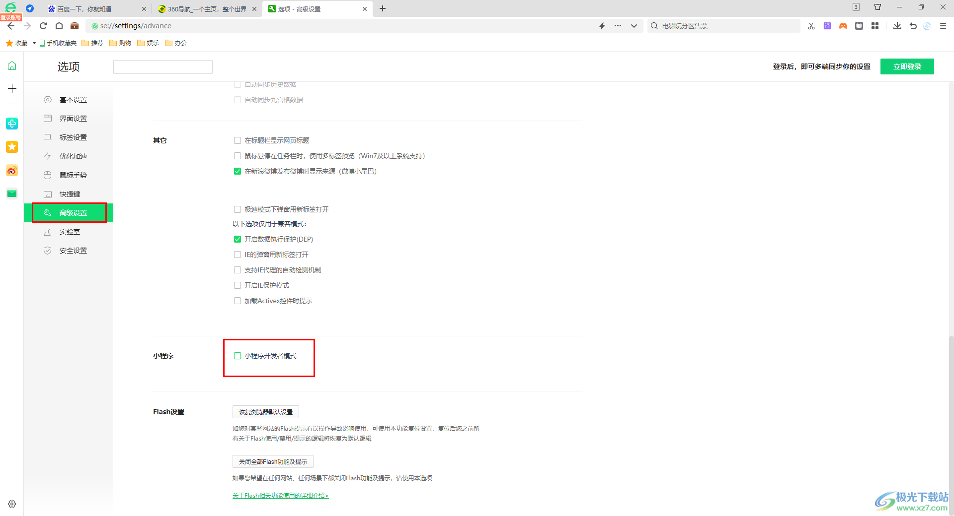The height and width of the screenshot is (516, 954).
Task: Open the three-dot more options in address bar
Action: [618, 26]
